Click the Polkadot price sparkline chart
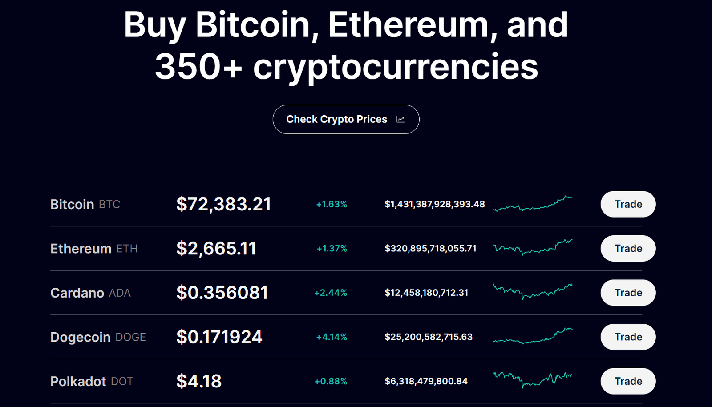Image resolution: width=712 pixels, height=407 pixels. point(533,381)
